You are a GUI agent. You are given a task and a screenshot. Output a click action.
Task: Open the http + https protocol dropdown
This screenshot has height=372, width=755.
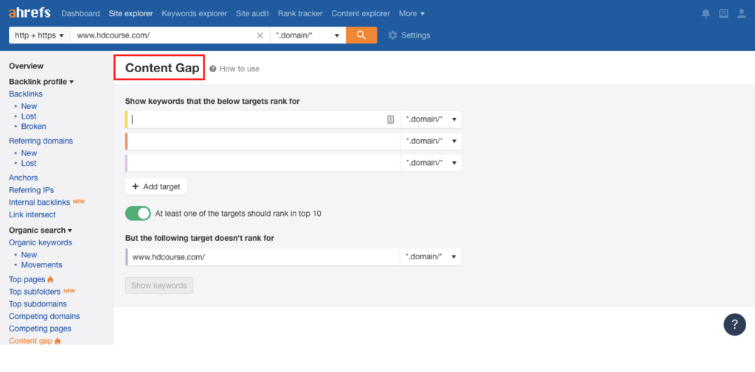click(40, 35)
